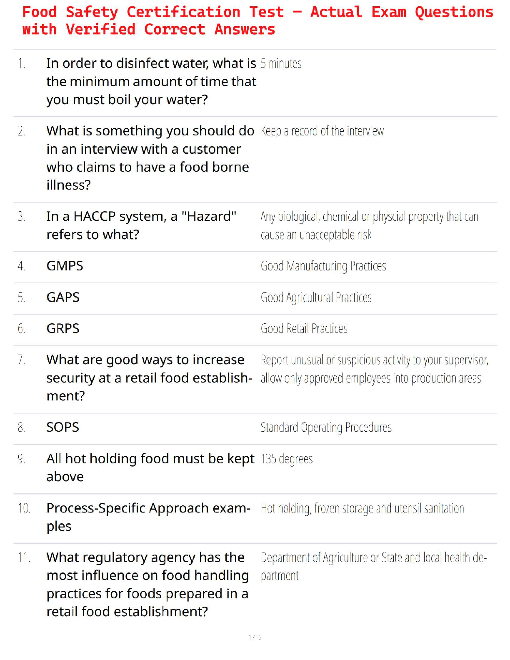Click the HACCP 'Hazard' question text

[x=141, y=225]
